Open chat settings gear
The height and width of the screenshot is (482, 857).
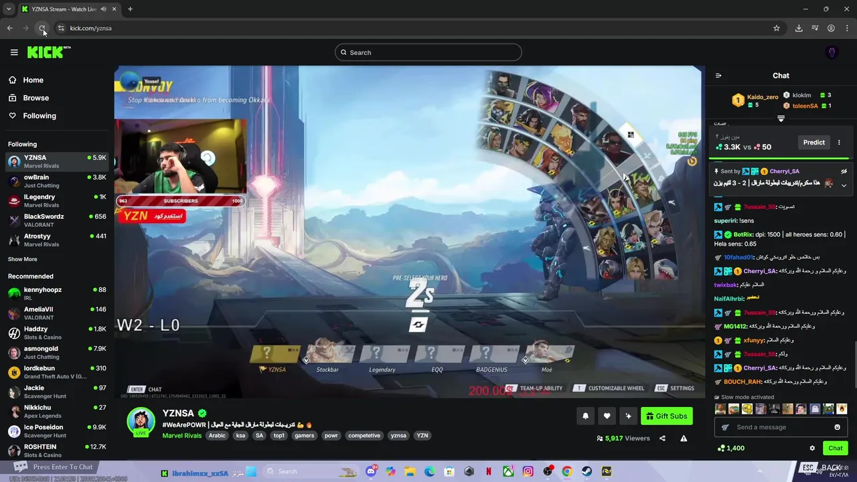pos(812,449)
